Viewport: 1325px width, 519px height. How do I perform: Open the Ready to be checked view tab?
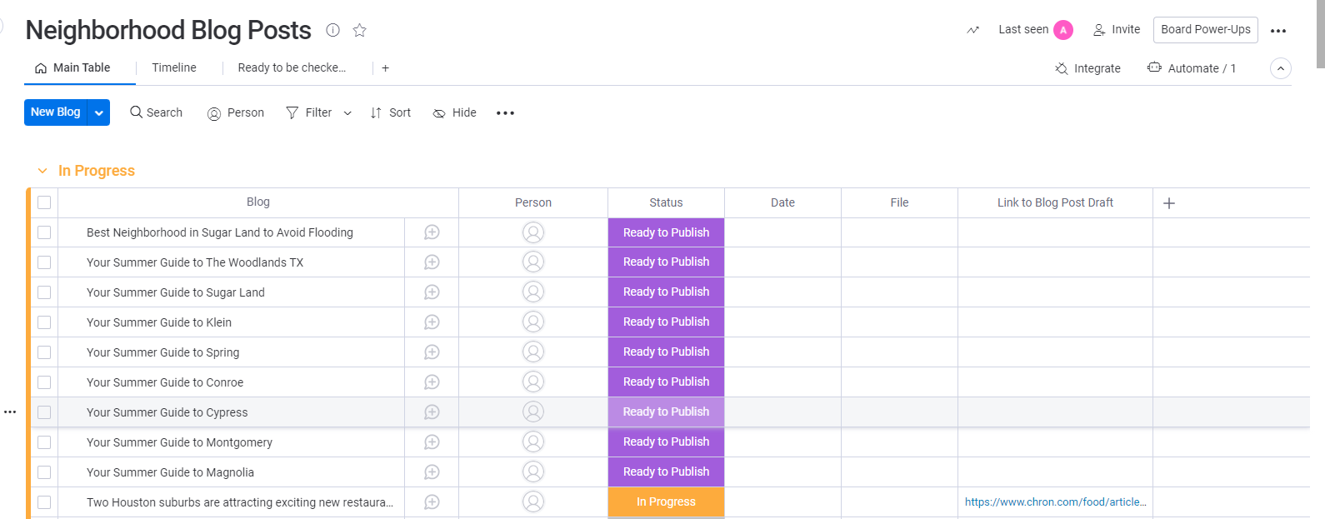pos(292,68)
